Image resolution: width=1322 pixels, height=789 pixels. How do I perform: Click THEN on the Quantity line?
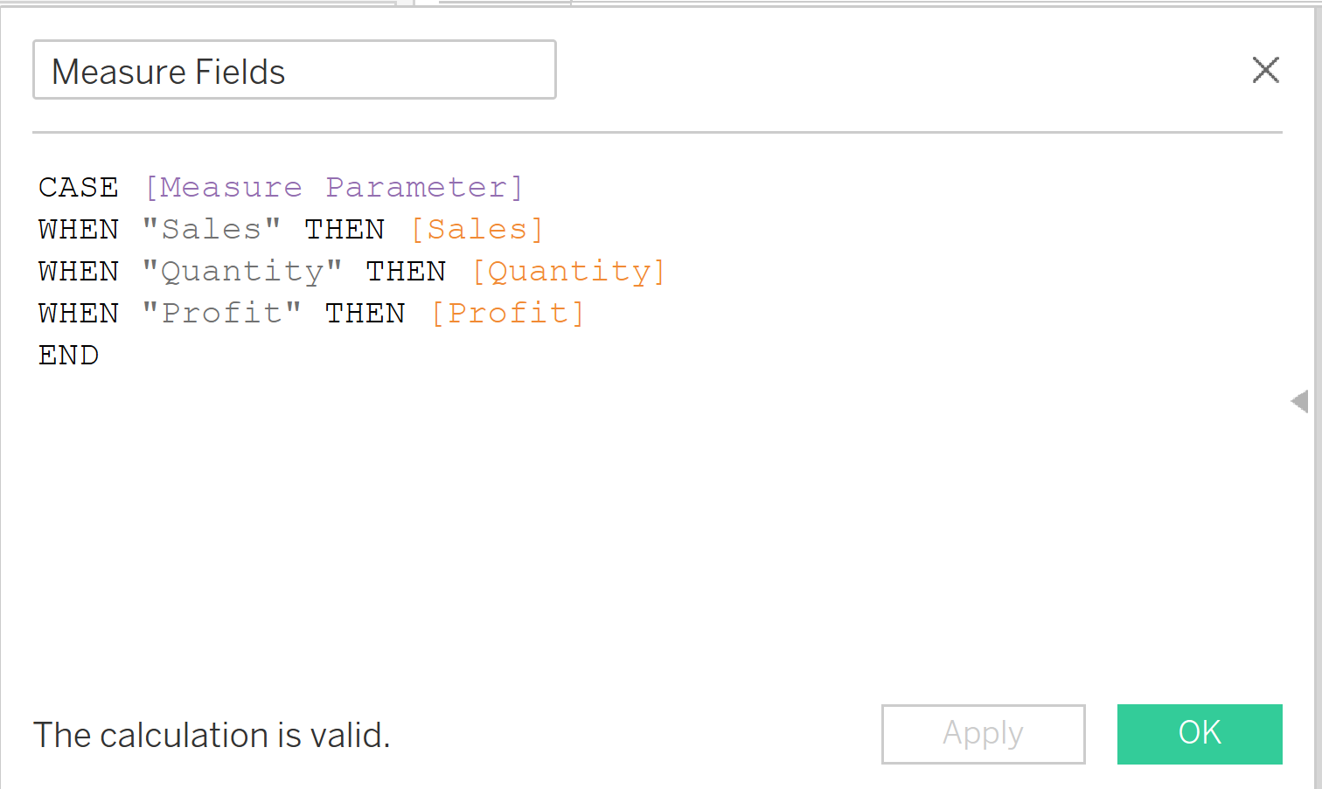click(406, 272)
